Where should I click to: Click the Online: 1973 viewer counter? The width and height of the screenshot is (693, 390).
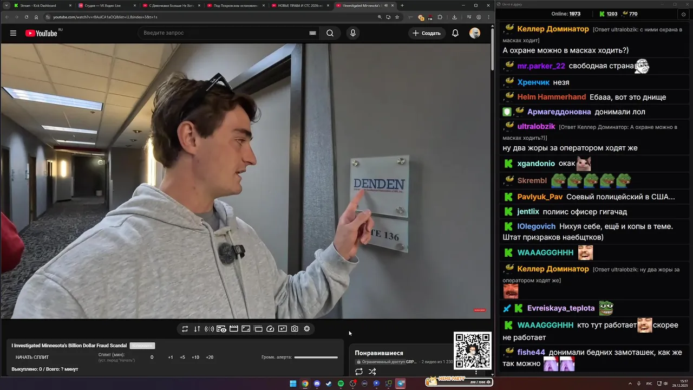(566, 14)
